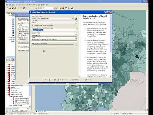Click OK in Spatial Autocorrelation dialog
153x115 pixels.
tap(45, 80)
